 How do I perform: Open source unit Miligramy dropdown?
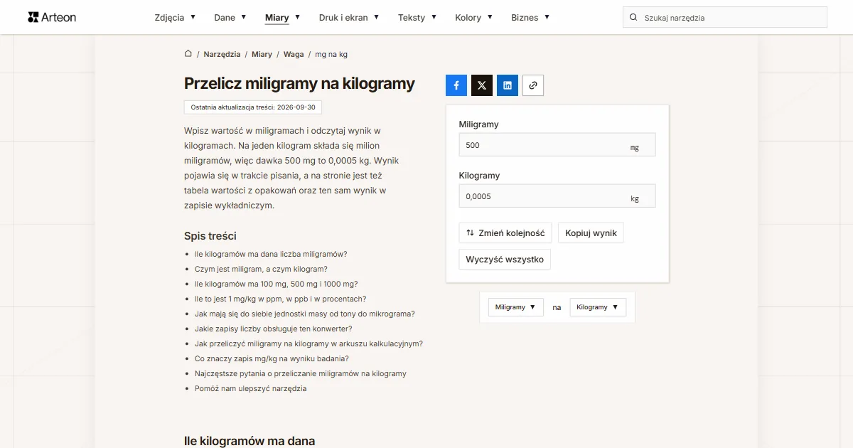[515, 307]
